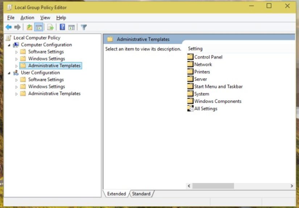Expand Windows Settings under Computer Configuration
299x208 pixels.
pos(16,59)
